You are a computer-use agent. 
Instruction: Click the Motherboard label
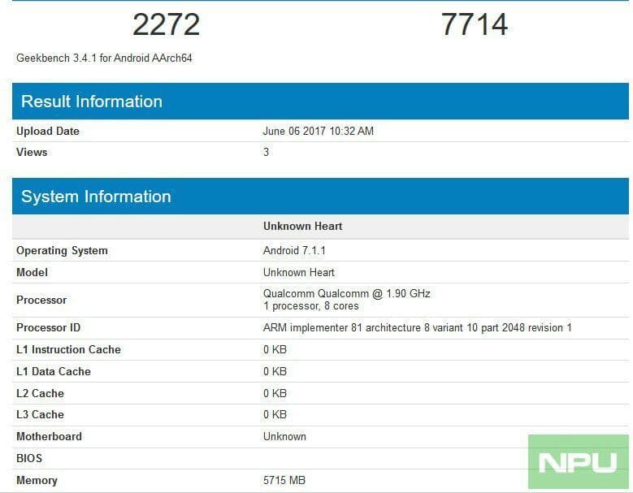click(x=49, y=436)
